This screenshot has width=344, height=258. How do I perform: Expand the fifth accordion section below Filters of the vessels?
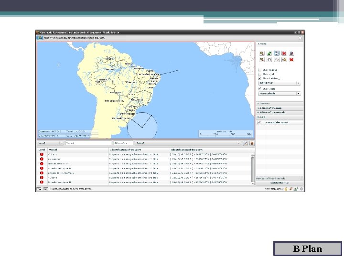click(x=279, y=117)
